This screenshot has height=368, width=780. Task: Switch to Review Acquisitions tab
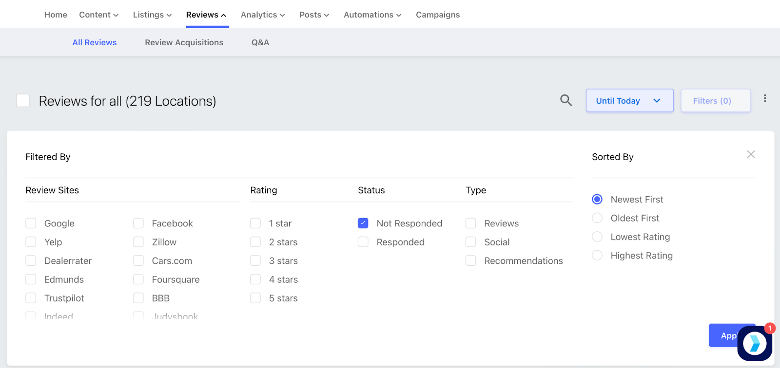184,42
